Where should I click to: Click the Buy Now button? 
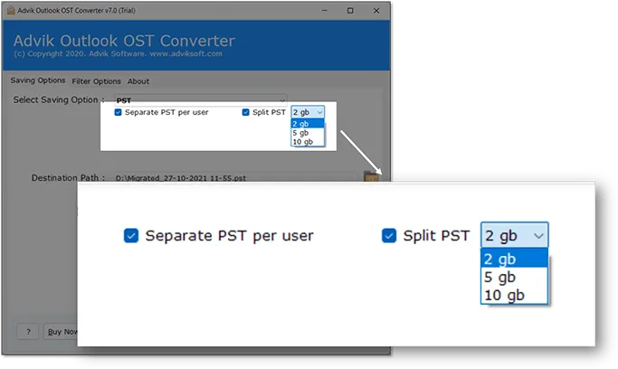[62, 332]
